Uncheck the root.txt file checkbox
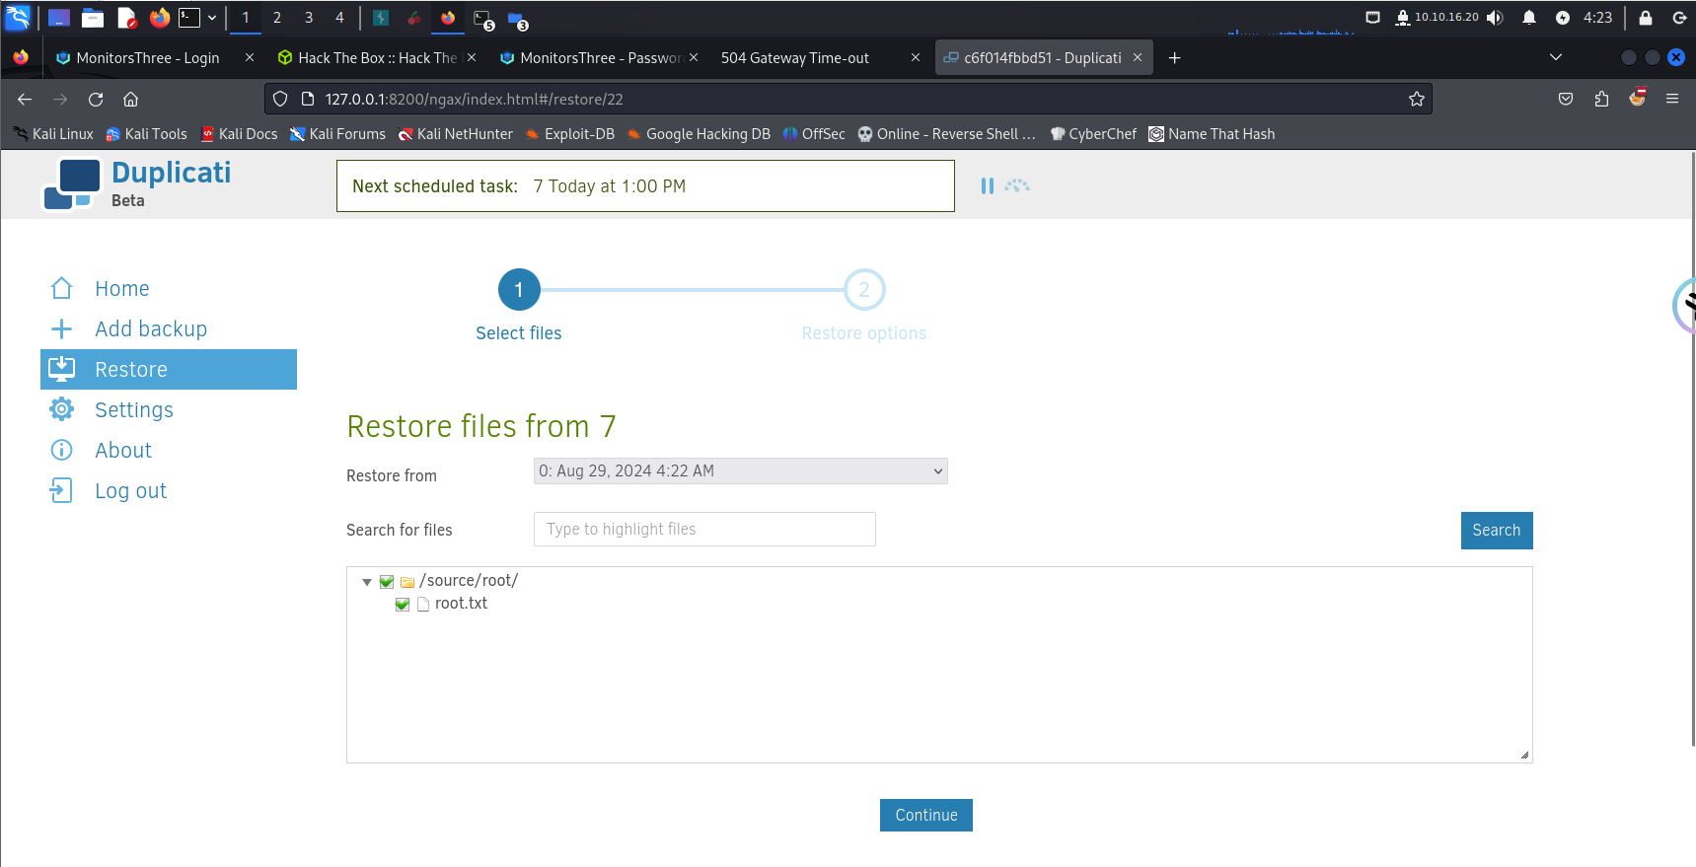This screenshot has width=1696, height=867. 403,605
